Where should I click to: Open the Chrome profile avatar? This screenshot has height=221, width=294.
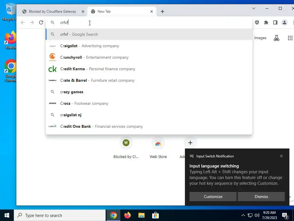[x=285, y=22]
